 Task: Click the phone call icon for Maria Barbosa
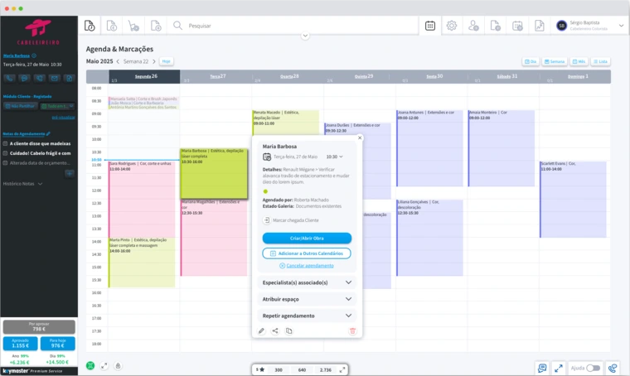10,78
